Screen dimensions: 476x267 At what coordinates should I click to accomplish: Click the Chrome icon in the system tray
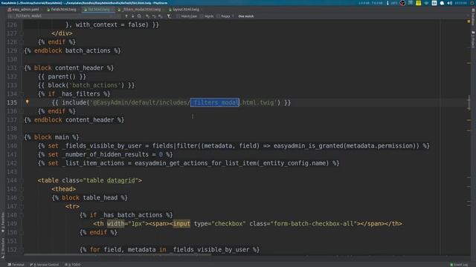402,3
